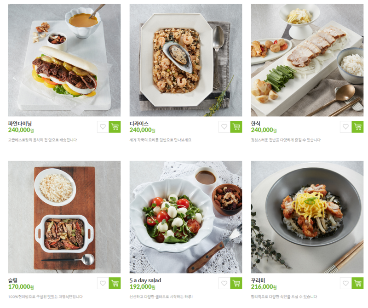This screenshot has height=308, width=368.
Task: Toggle wishlist heart for 슬림
Action: tap(103, 283)
